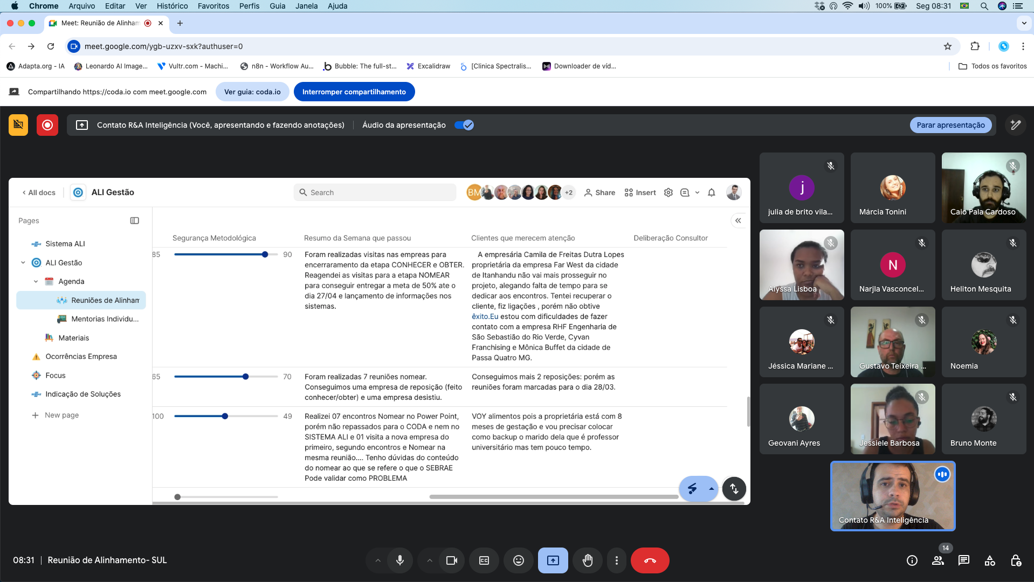
Task: Adjust the slider valued 70
Action: tap(245, 377)
